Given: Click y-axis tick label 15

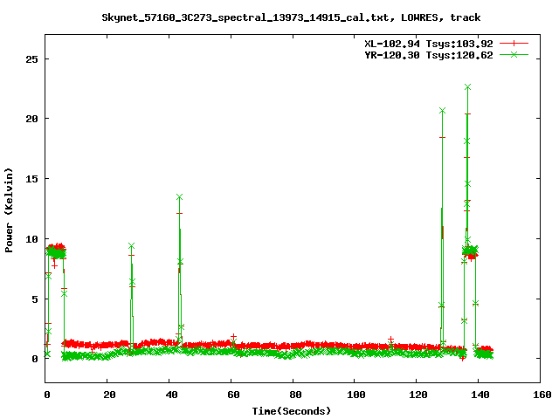Looking at the screenshot, I should tap(31, 179).
